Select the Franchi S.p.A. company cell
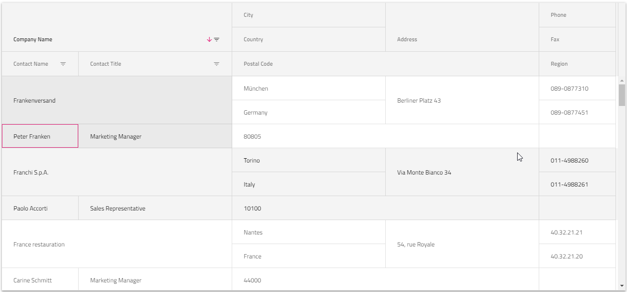The height and width of the screenshot is (292, 627). tap(117, 172)
